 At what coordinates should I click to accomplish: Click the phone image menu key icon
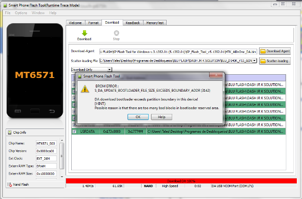click(x=18, y=111)
